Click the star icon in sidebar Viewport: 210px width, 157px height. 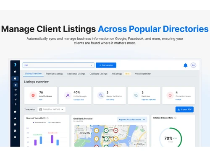point(15,112)
